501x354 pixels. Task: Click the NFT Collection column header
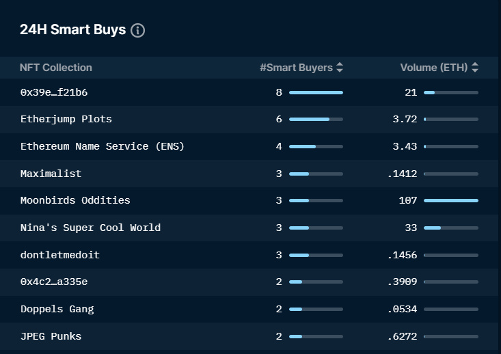[55, 68]
